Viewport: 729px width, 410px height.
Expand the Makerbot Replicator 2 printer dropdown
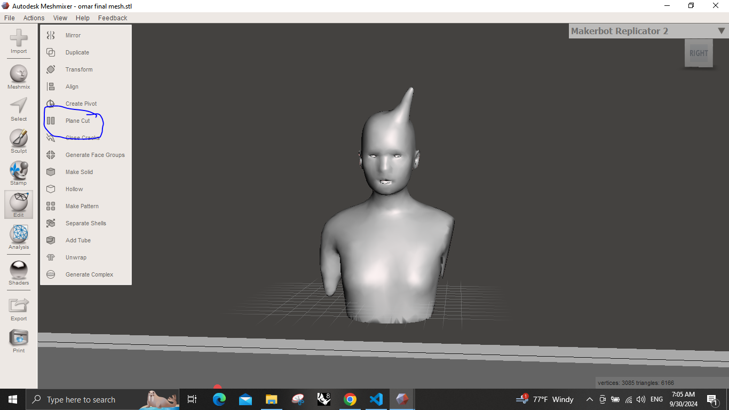click(x=721, y=31)
